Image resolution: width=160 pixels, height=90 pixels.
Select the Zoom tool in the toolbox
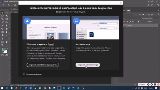coord(2,45)
